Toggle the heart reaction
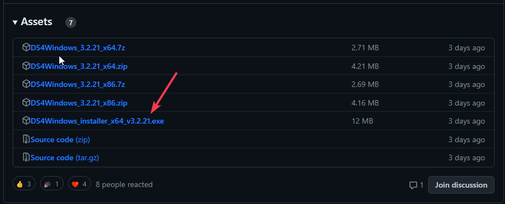 (x=79, y=184)
